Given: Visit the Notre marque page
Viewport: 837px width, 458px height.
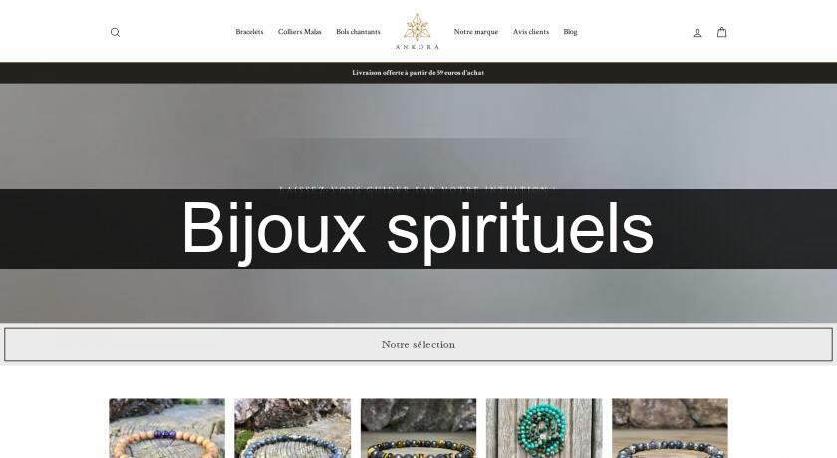Looking at the screenshot, I should pos(476,32).
